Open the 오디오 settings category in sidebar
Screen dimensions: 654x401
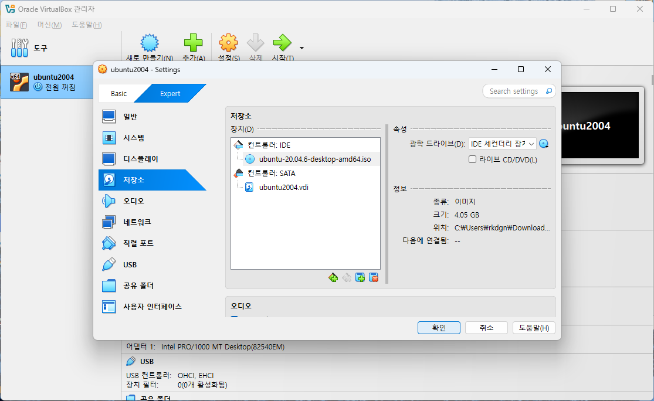[153, 201]
